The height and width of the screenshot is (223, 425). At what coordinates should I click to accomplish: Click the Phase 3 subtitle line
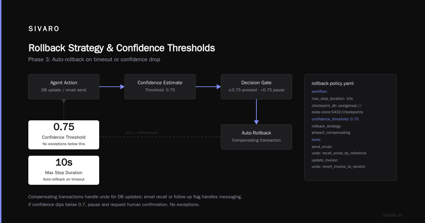(x=94, y=59)
